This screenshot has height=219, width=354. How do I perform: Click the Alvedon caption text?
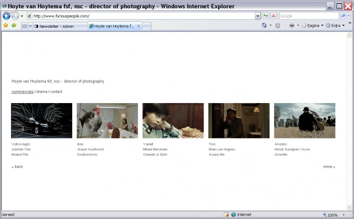click(x=281, y=144)
